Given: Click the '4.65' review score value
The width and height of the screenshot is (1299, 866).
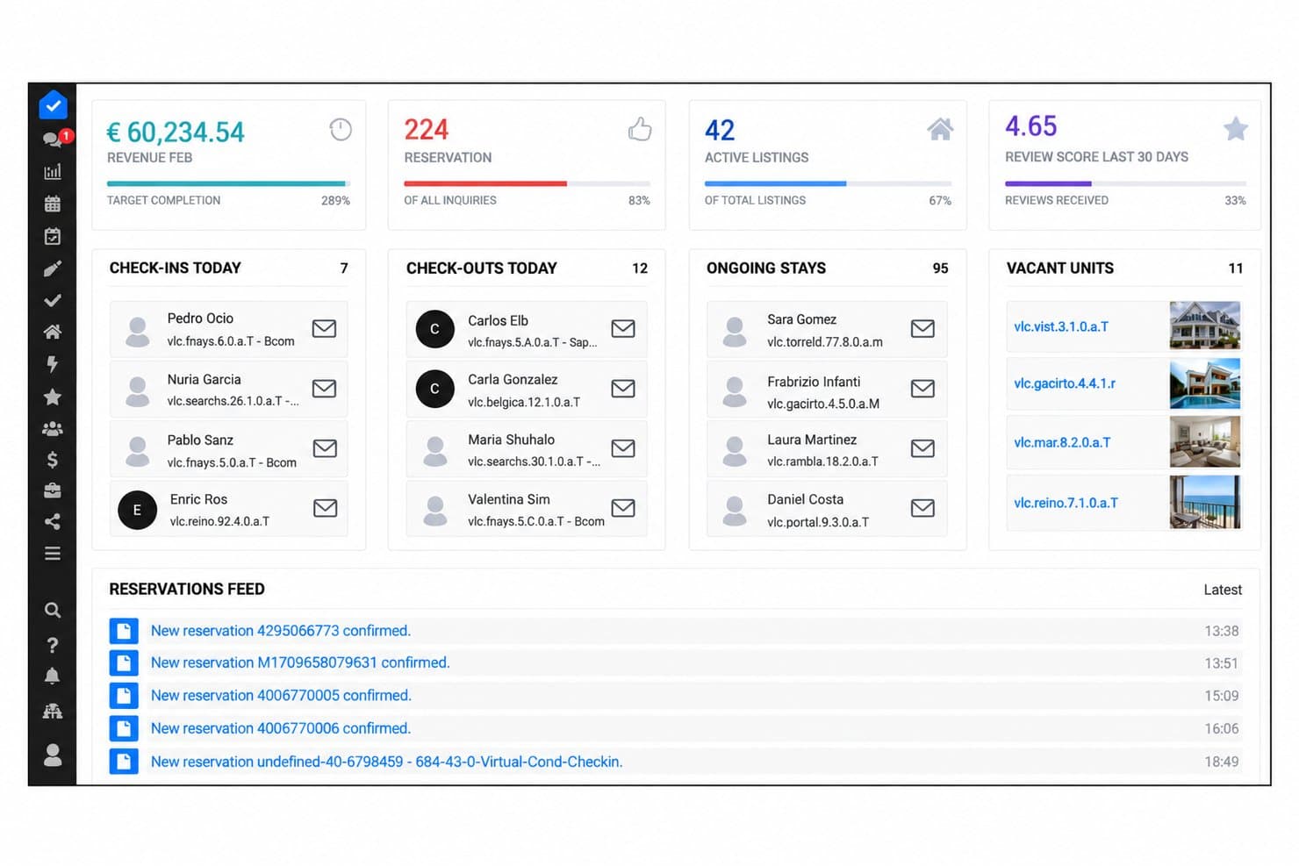Looking at the screenshot, I should 1031,126.
